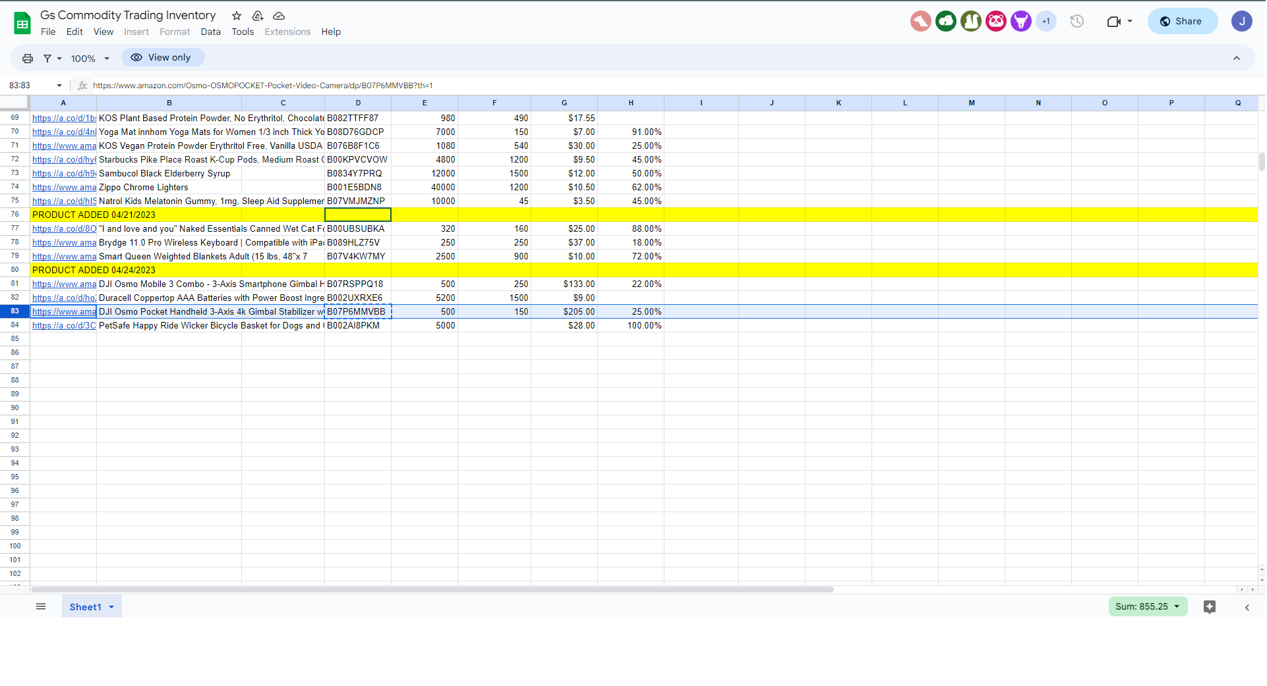Open the link for Sambucol Black Elderberry Syrup
The height and width of the screenshot is (686, 1267).
click(x=64, y=174)
